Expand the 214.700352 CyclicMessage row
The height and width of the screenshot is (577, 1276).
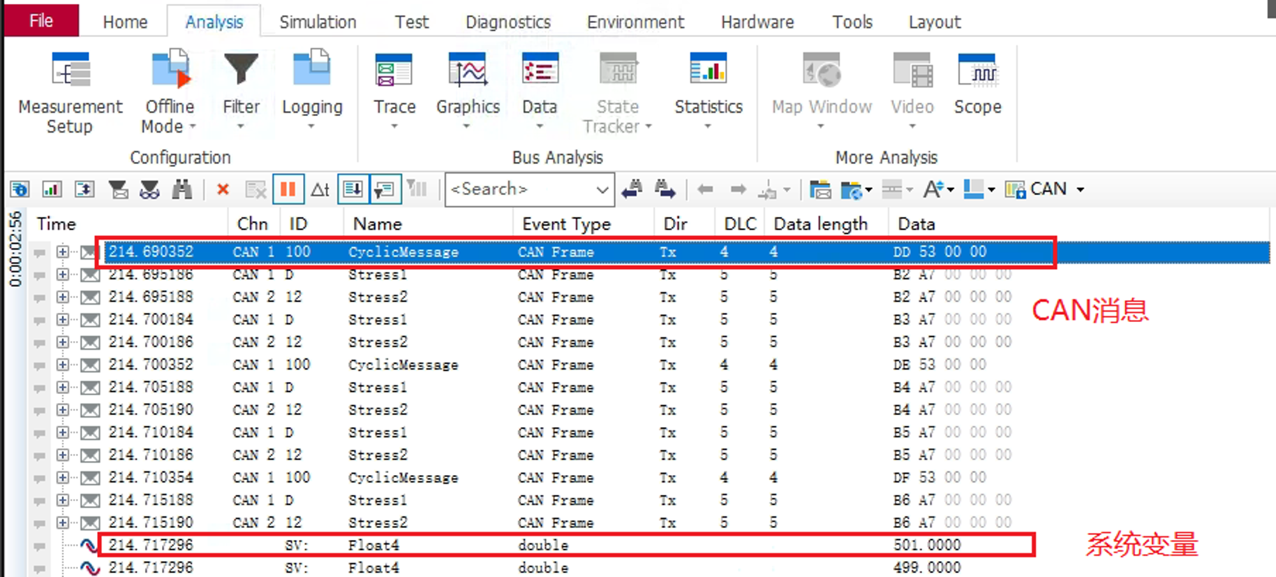[62, 365]
